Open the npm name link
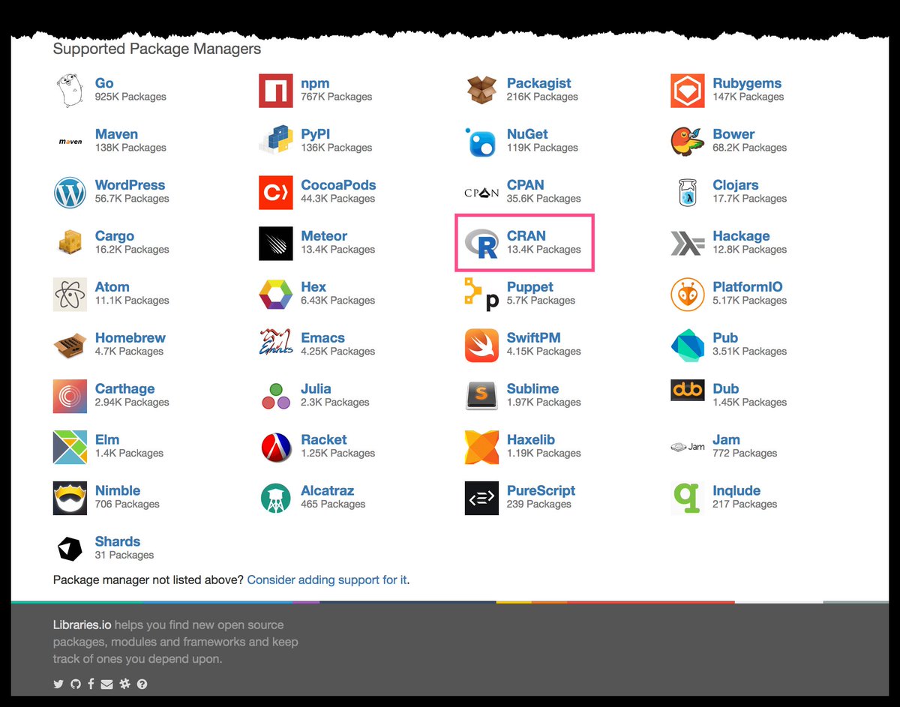Viewport: 900px width, 707px height. coord(315,83)
